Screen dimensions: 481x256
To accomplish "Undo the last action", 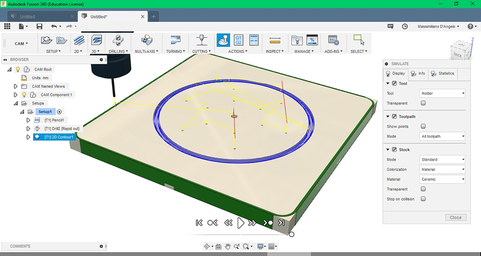I will coord(54,26).
